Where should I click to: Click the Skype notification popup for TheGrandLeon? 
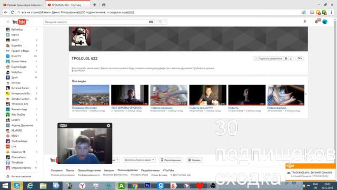click(x=311, y=172)
